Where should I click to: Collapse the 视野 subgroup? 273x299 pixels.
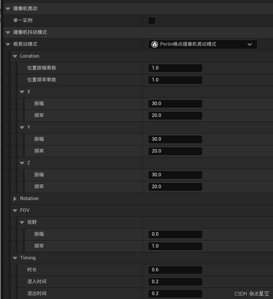click(22, 222)
